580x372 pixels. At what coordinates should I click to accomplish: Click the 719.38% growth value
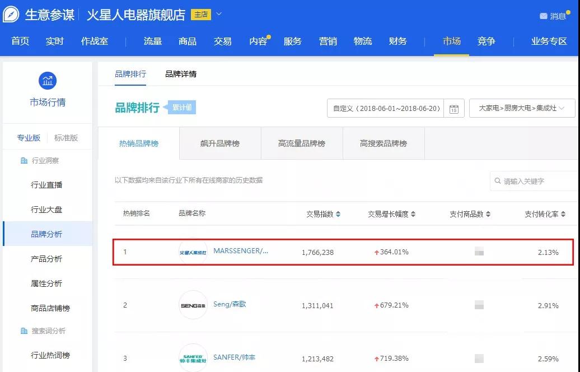(394, 359)
